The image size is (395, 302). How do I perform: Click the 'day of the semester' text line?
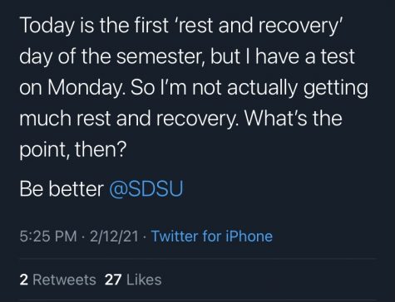click(187, 56)
